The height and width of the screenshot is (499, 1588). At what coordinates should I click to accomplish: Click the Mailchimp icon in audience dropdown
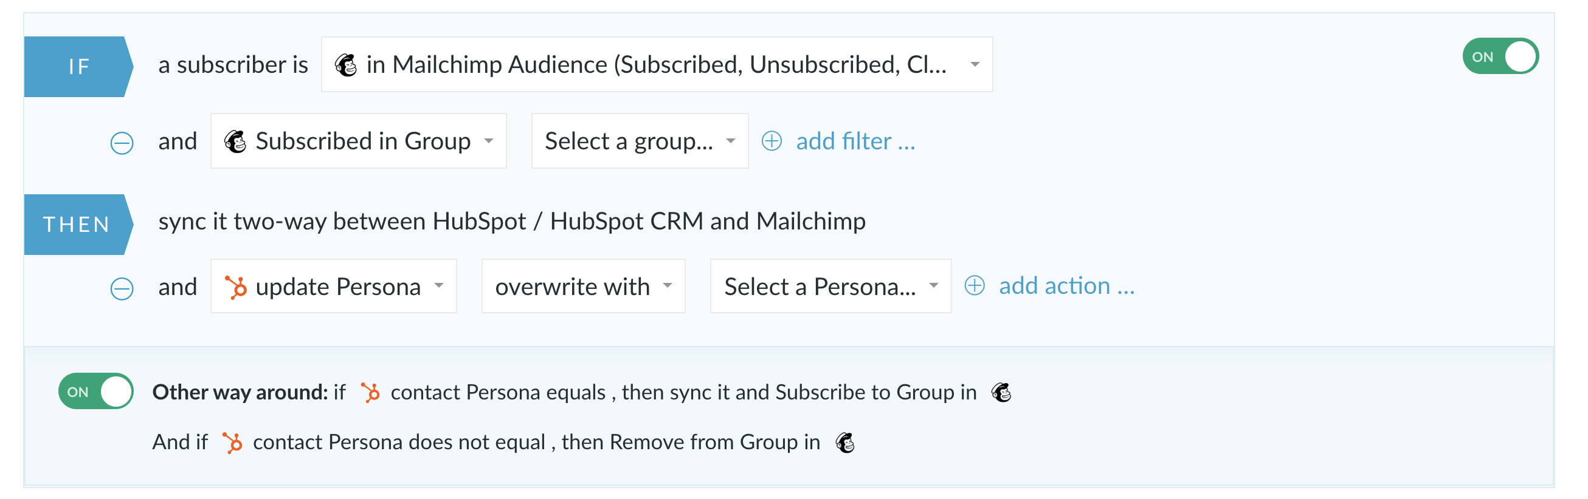point(346,64)
